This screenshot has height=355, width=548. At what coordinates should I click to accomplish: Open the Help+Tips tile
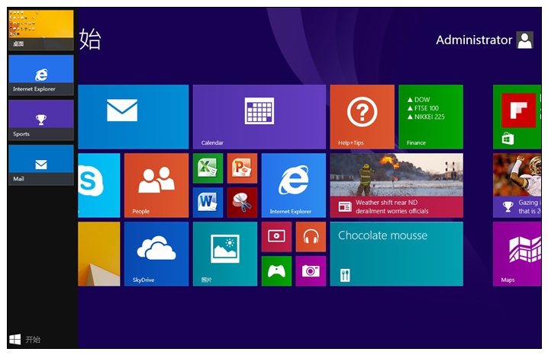coord(362,117)
